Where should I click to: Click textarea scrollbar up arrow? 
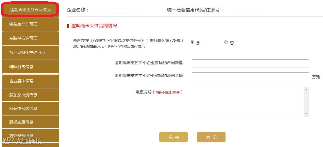click(306, 89)
